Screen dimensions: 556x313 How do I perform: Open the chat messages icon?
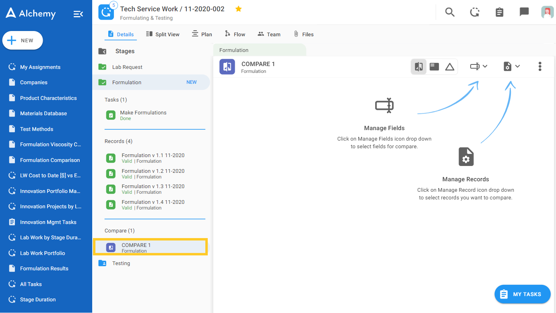[524, 12]
